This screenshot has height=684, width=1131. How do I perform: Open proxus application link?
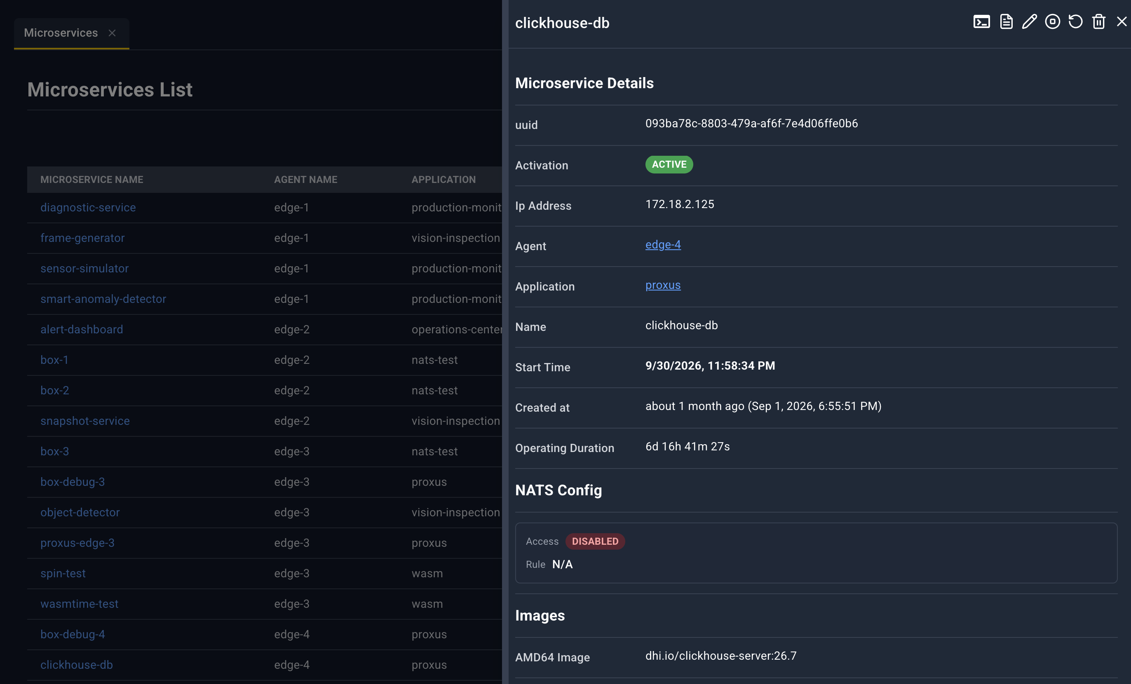click(663, 285)
